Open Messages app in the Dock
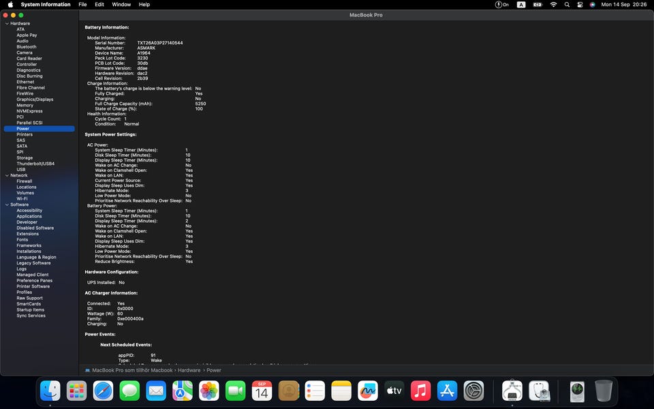654x409 pixels. pyautogui.click(x=129, y=391)
